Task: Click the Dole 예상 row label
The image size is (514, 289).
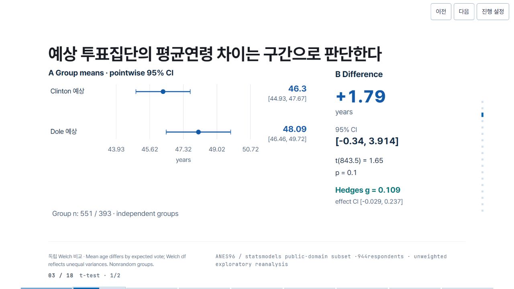Action: tap(63, 131)
